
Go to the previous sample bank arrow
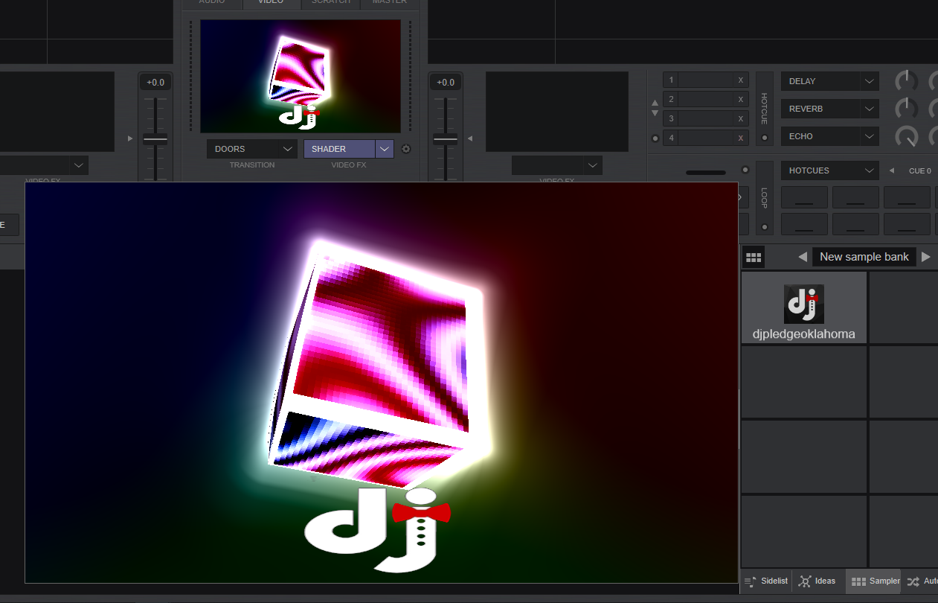(x=803, y=257)
